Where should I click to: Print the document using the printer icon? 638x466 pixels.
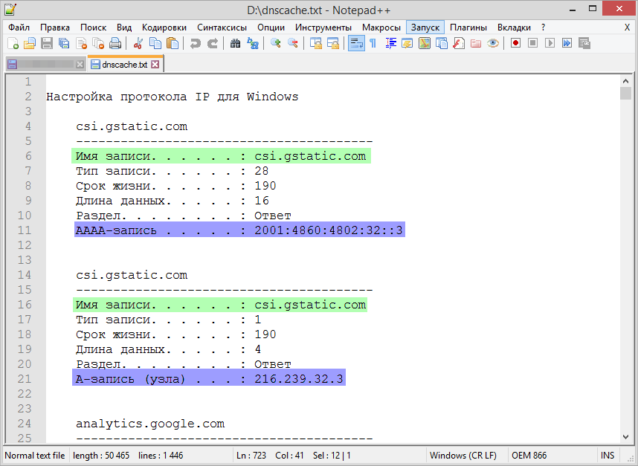115,43
